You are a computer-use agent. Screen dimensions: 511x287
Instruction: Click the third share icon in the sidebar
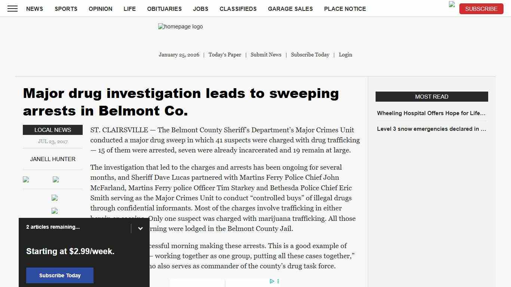coord(55,198)
